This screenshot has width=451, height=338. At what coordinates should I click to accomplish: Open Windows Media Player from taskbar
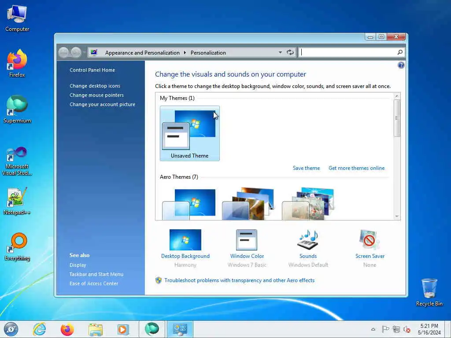[123, 329]
